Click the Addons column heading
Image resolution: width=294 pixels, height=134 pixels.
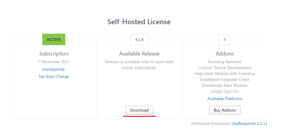click(x=225, y=54)
